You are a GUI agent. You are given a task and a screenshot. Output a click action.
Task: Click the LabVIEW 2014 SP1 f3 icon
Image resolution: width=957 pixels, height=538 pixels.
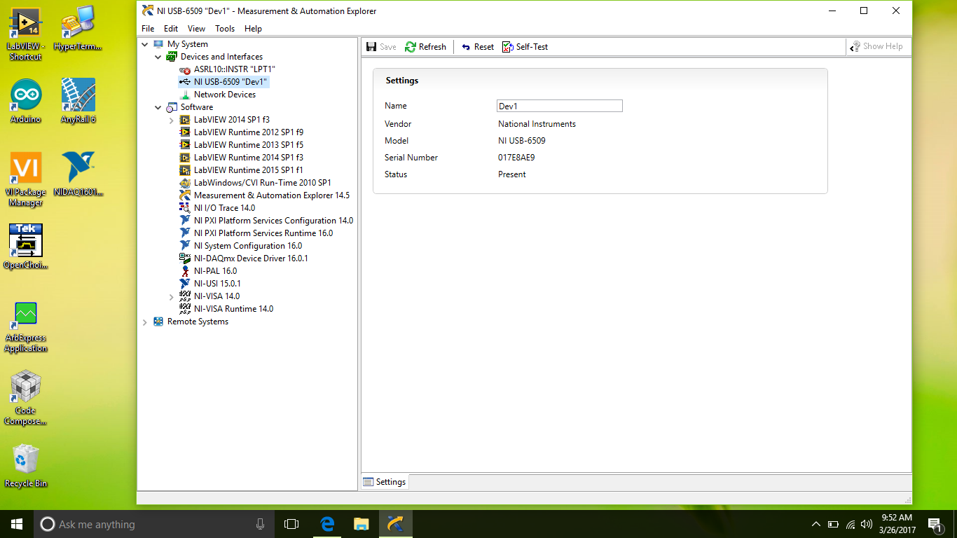click(x=185, y=120)
